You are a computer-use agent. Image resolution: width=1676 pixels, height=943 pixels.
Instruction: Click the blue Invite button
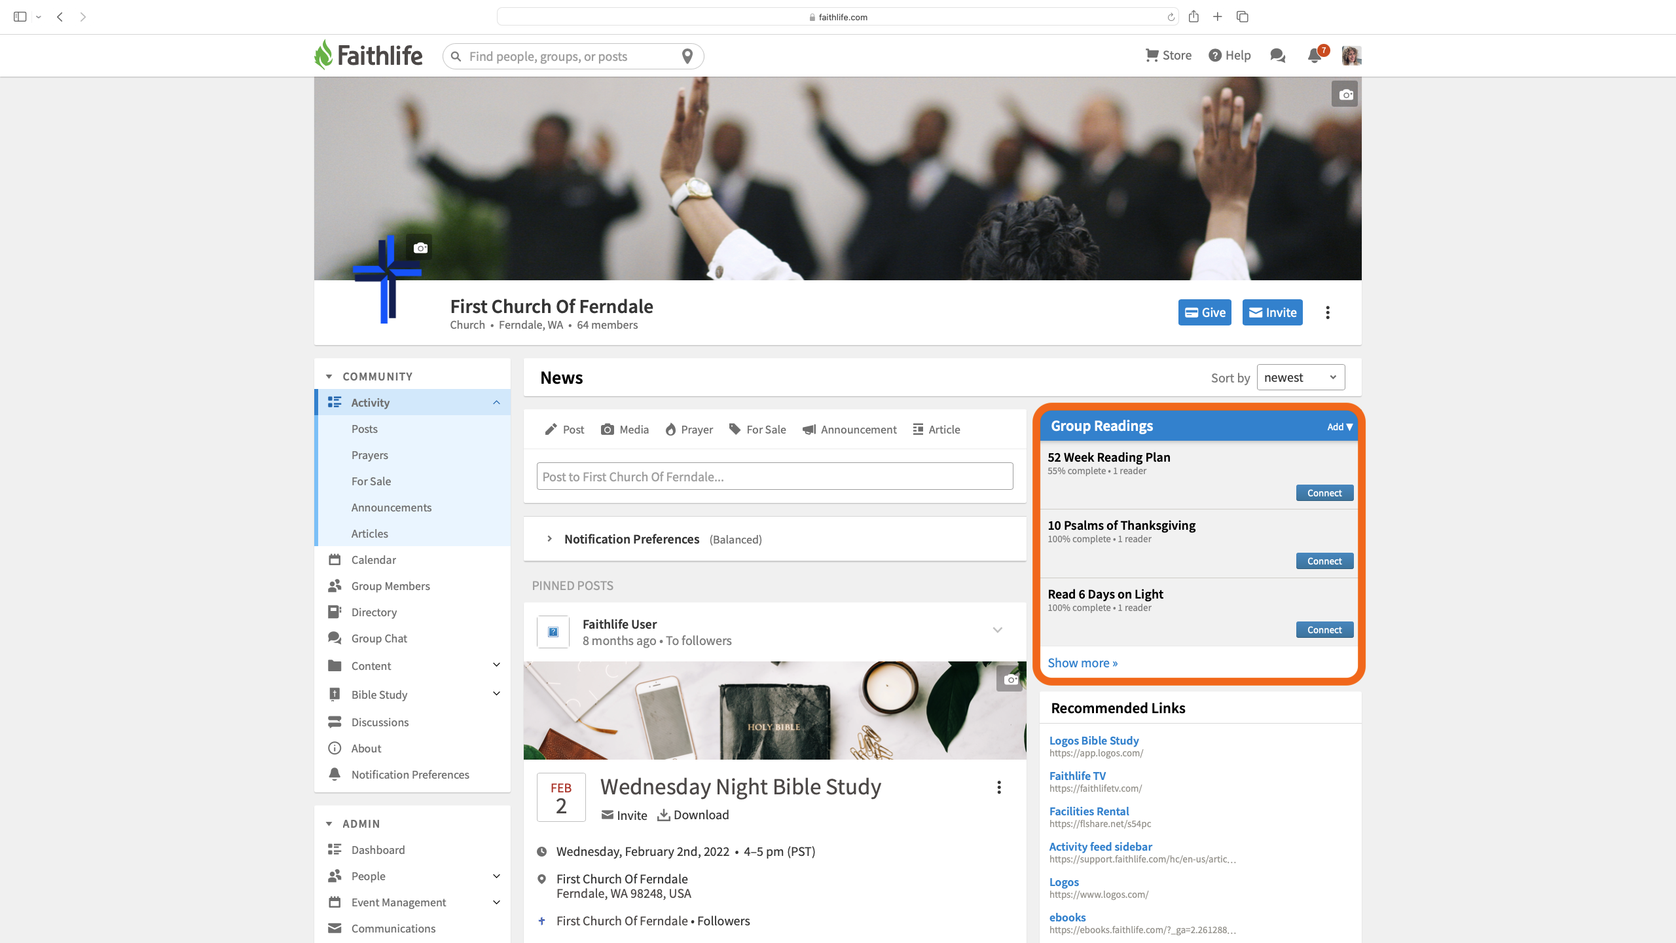1273,312
